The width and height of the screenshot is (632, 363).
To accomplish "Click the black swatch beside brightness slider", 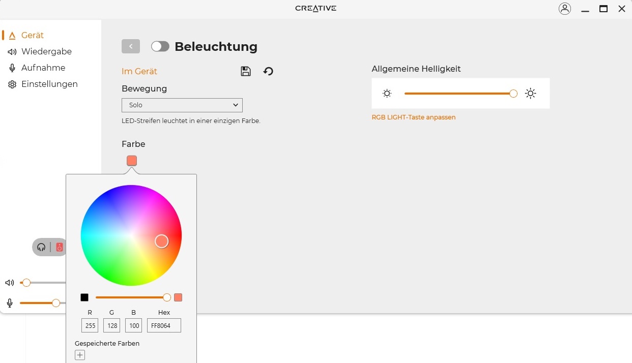I will pyautogui.click(x=84, y=297).
